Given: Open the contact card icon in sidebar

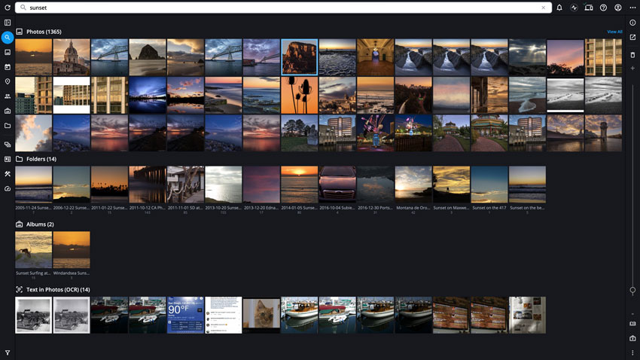Looking at the screenshot, I should [x=8, y=159].
